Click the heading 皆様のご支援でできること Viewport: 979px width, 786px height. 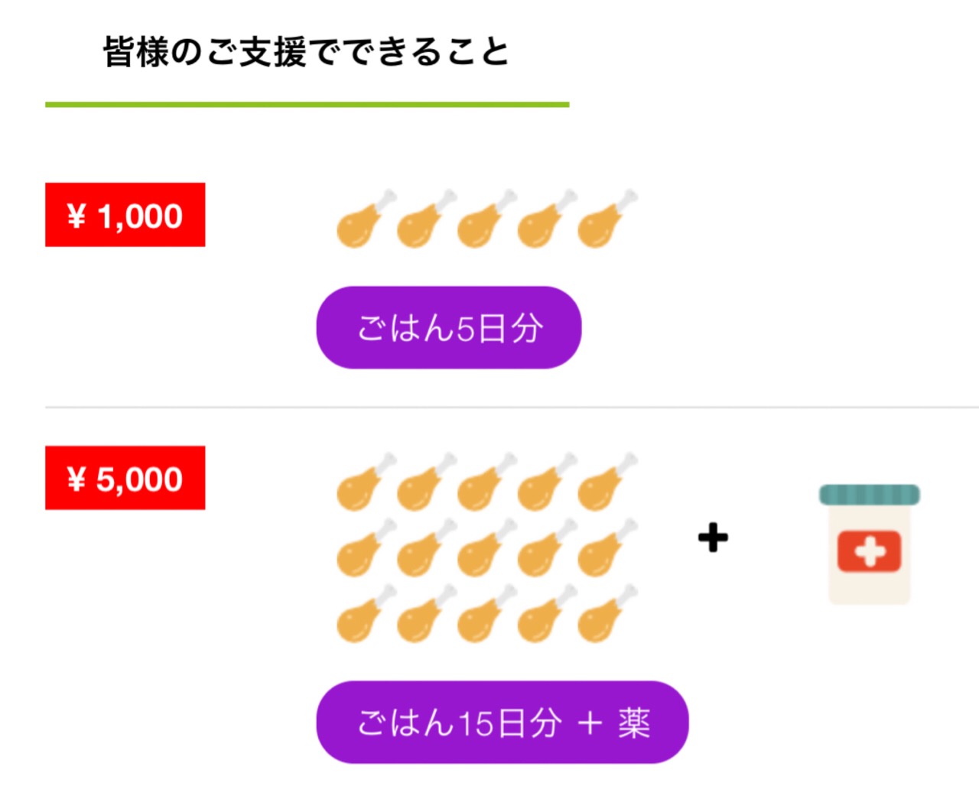pos(306,52)
